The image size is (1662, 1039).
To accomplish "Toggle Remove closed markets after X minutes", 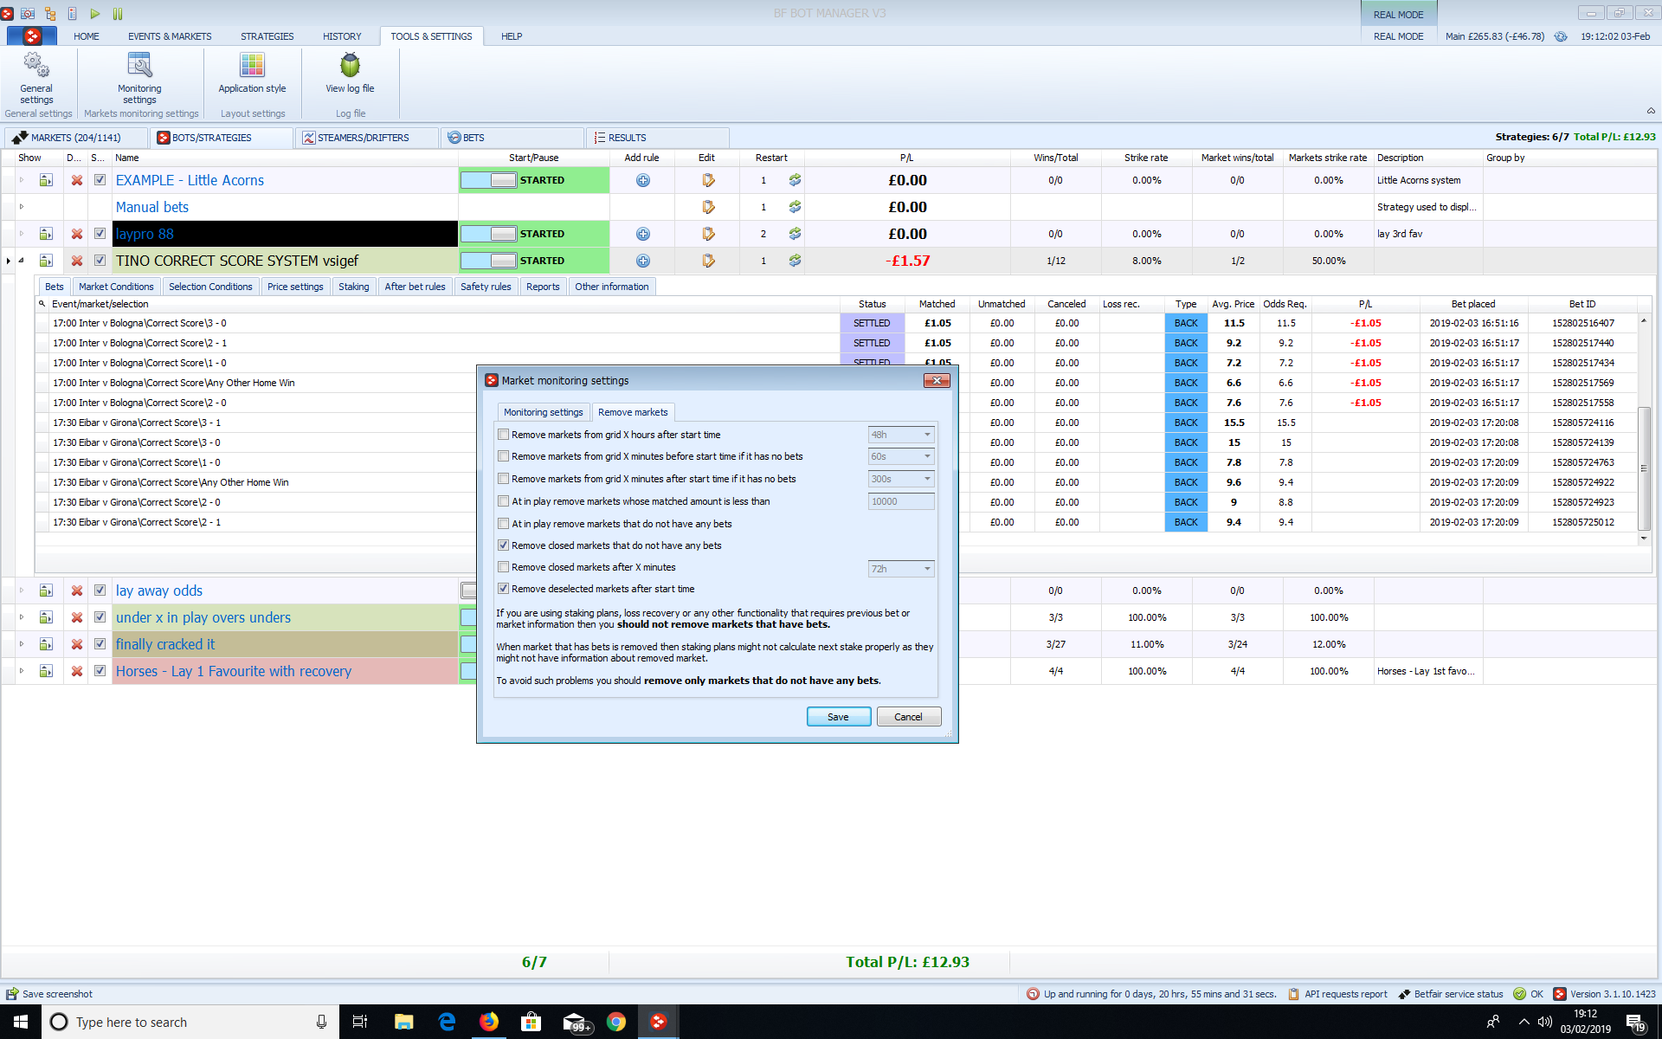I will pos(503,567).
